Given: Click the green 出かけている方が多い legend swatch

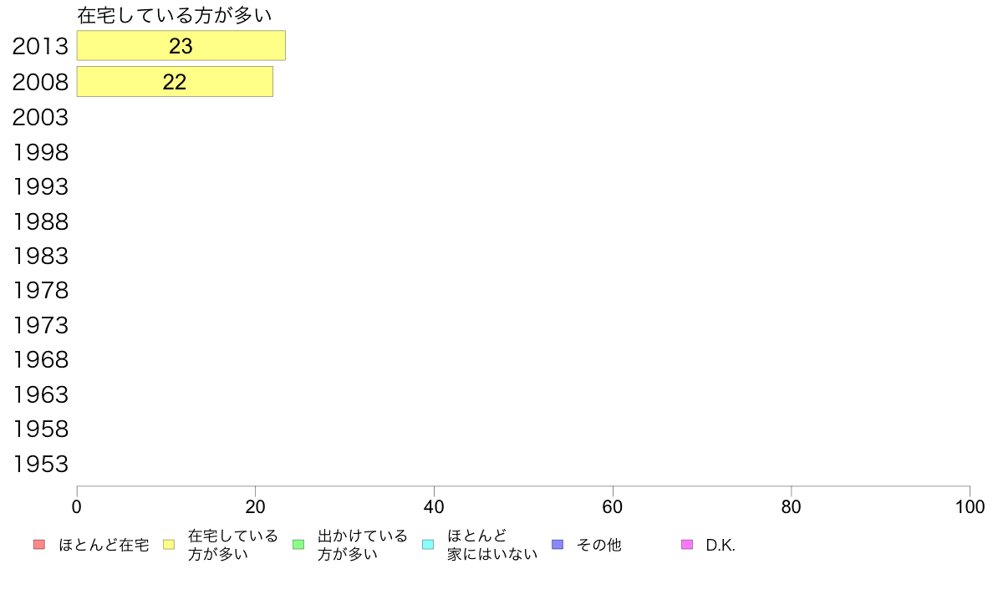Looking at the screenshot, I should click(298, 545).
